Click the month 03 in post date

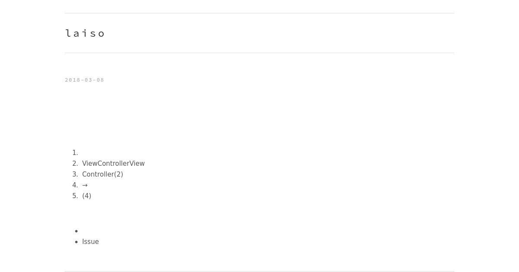coord(87,80)
